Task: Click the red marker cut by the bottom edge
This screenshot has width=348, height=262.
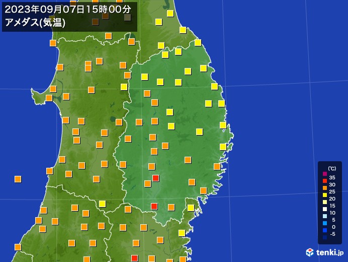Action: pyautogui.click(x=134, y=258)
